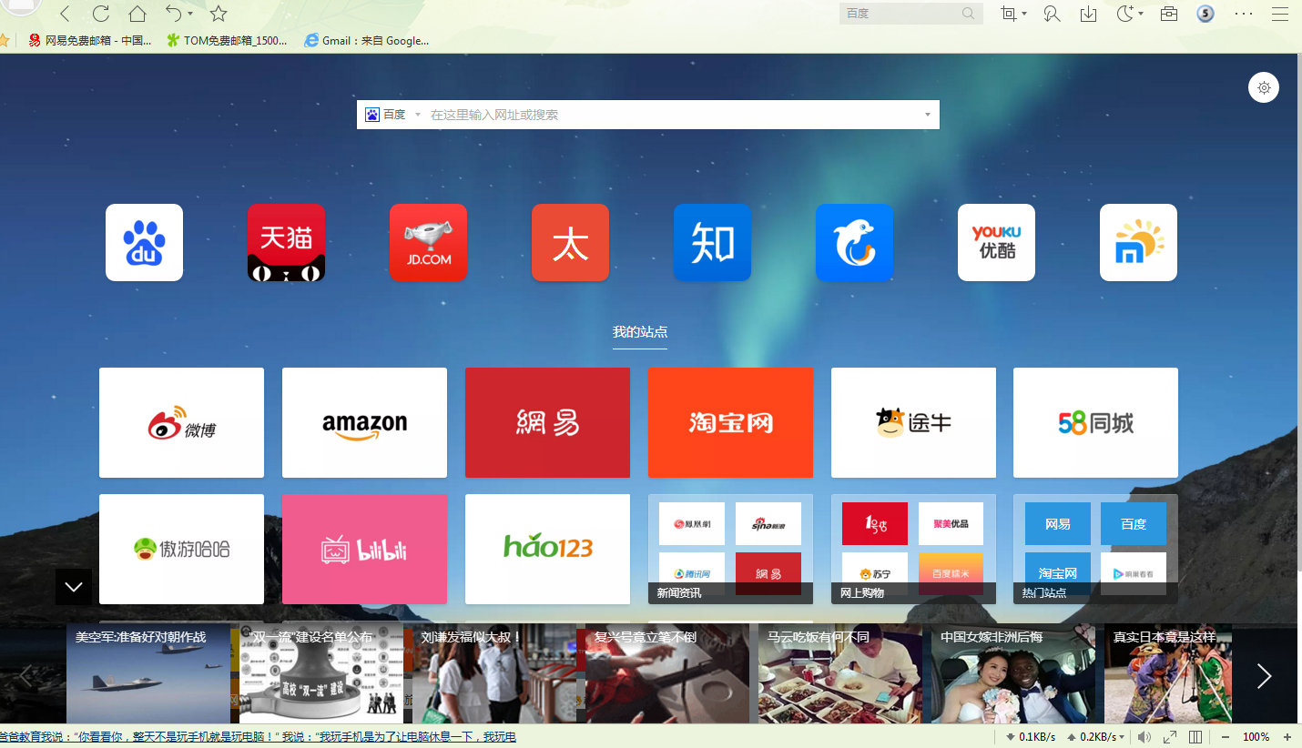Open snap tool dropdown arrow
1302x748 pixels.
(x=1024, y=15)
